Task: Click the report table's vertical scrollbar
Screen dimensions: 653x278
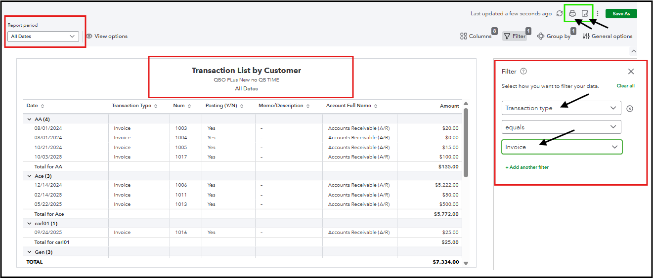Action: coord(465,143)
